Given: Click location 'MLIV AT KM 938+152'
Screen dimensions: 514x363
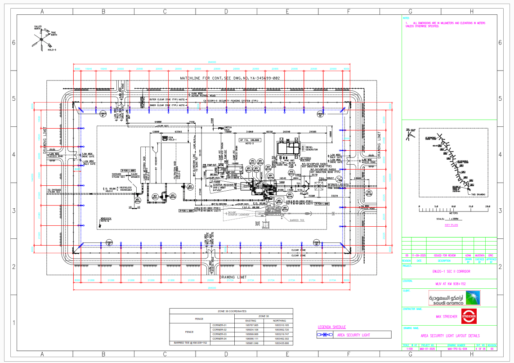Looking at the screenshot, I should [451, 284].
